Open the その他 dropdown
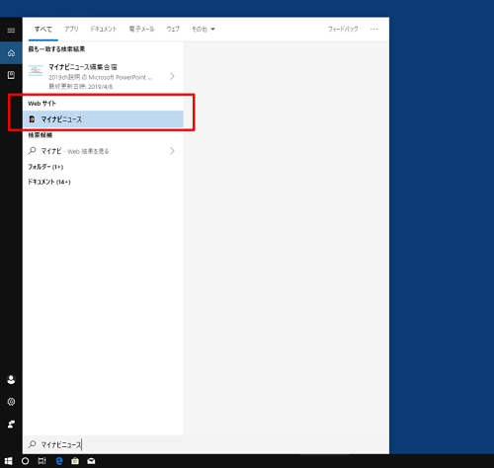494x468 pixels. [204, 30]
